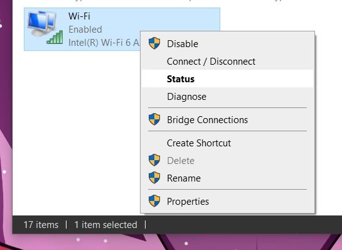Click the green signal bars on Wi-Fi icon
The image size is (342, 250).
click(x=55, y=37)
